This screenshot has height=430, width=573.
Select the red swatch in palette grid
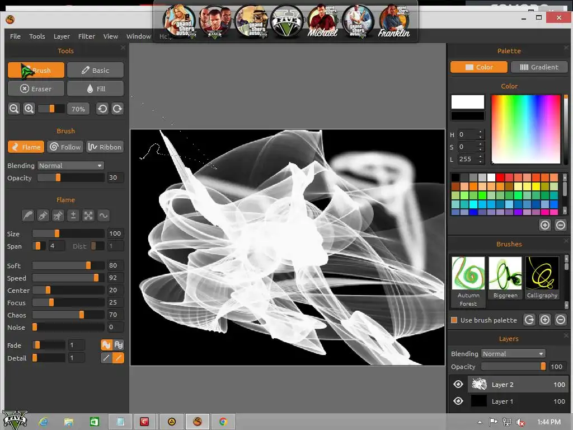tap(500, 177)
